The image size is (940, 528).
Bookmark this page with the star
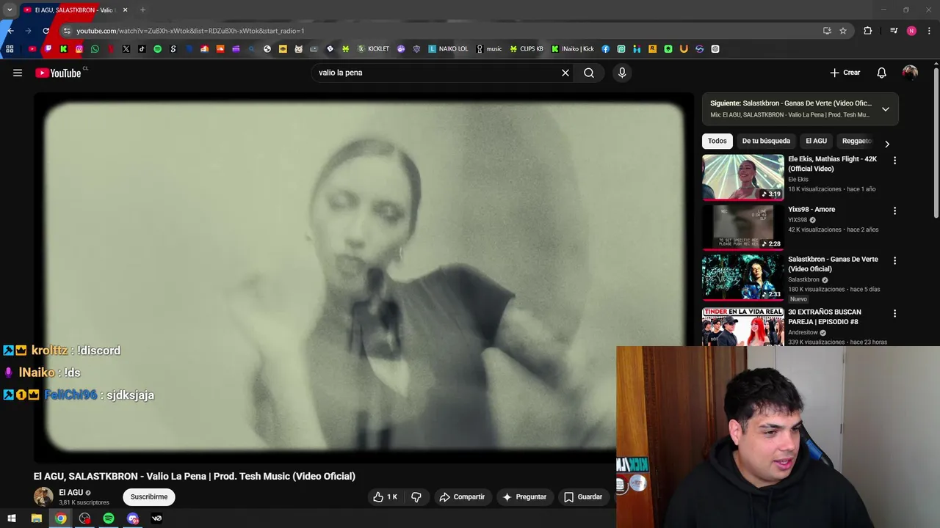pos(843,31)
